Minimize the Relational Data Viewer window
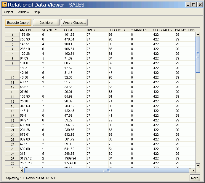Viewport: 205px width, 183px height. tap(188, 5)
